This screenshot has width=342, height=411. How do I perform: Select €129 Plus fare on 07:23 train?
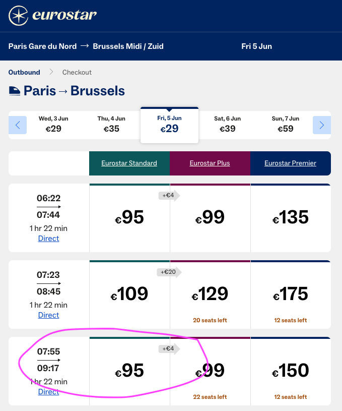click(210, 294)
